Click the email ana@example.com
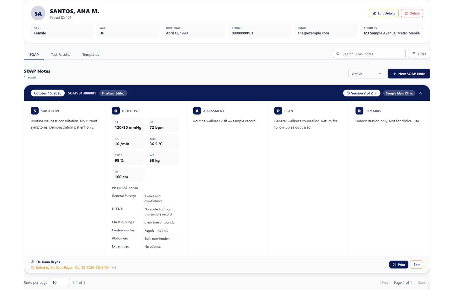The height and width of the screenshot is (290, 454). click(313, 33)
